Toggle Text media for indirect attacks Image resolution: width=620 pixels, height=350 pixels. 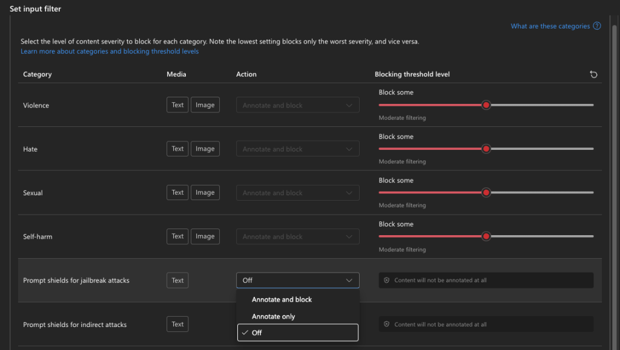pos(177,324)
